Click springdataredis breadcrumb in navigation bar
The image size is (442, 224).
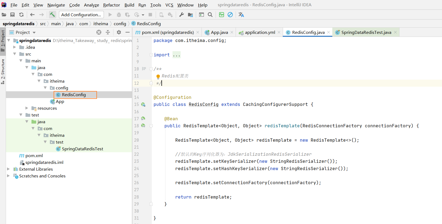point(18,24)
